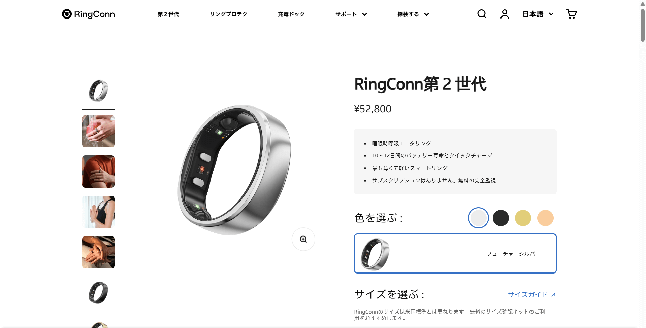646x328 pixels.
Task: View the black ring thumbnail image
Action: point(98,293)
